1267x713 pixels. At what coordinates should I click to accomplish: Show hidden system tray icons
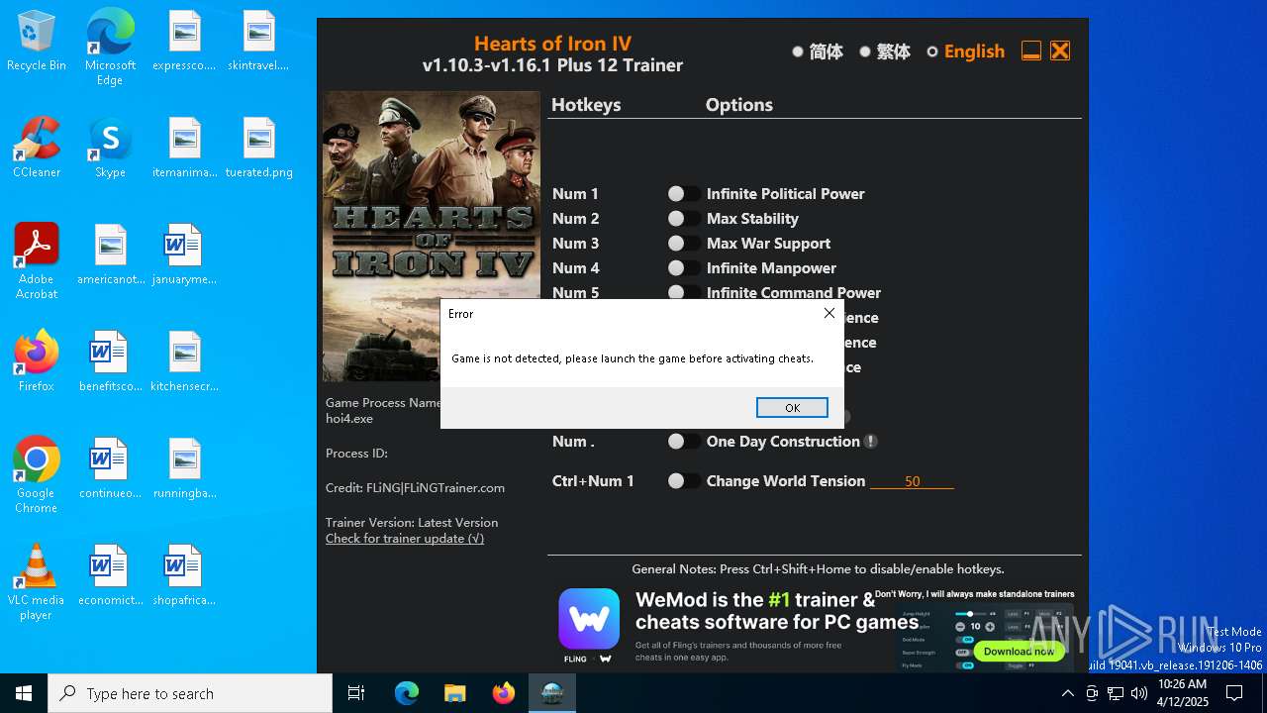coord(1067,693)
